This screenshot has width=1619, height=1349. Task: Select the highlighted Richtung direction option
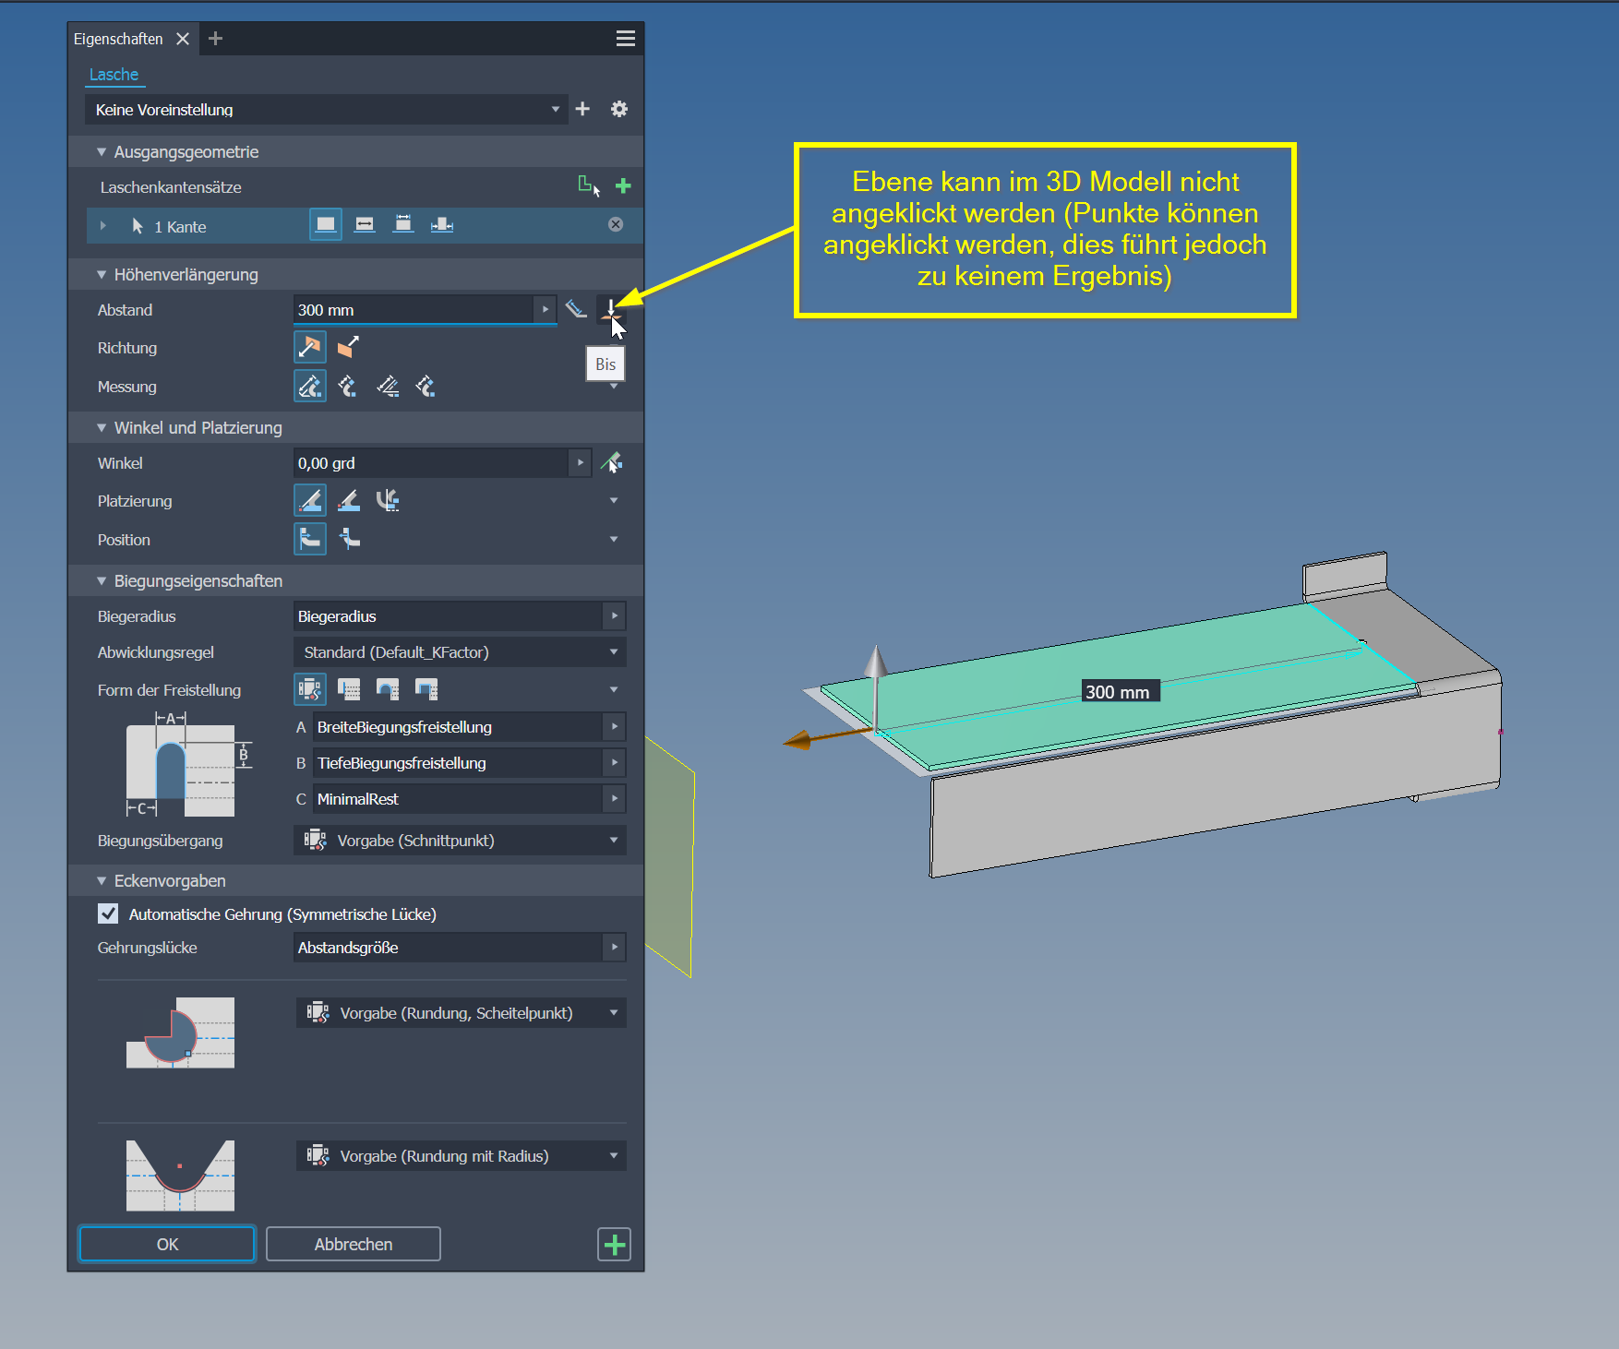click(x=310, y=347)
